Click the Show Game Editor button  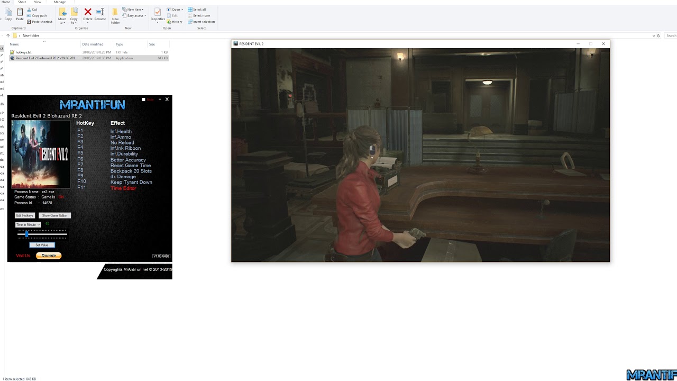pyautogui.click(x=54, y=215)
